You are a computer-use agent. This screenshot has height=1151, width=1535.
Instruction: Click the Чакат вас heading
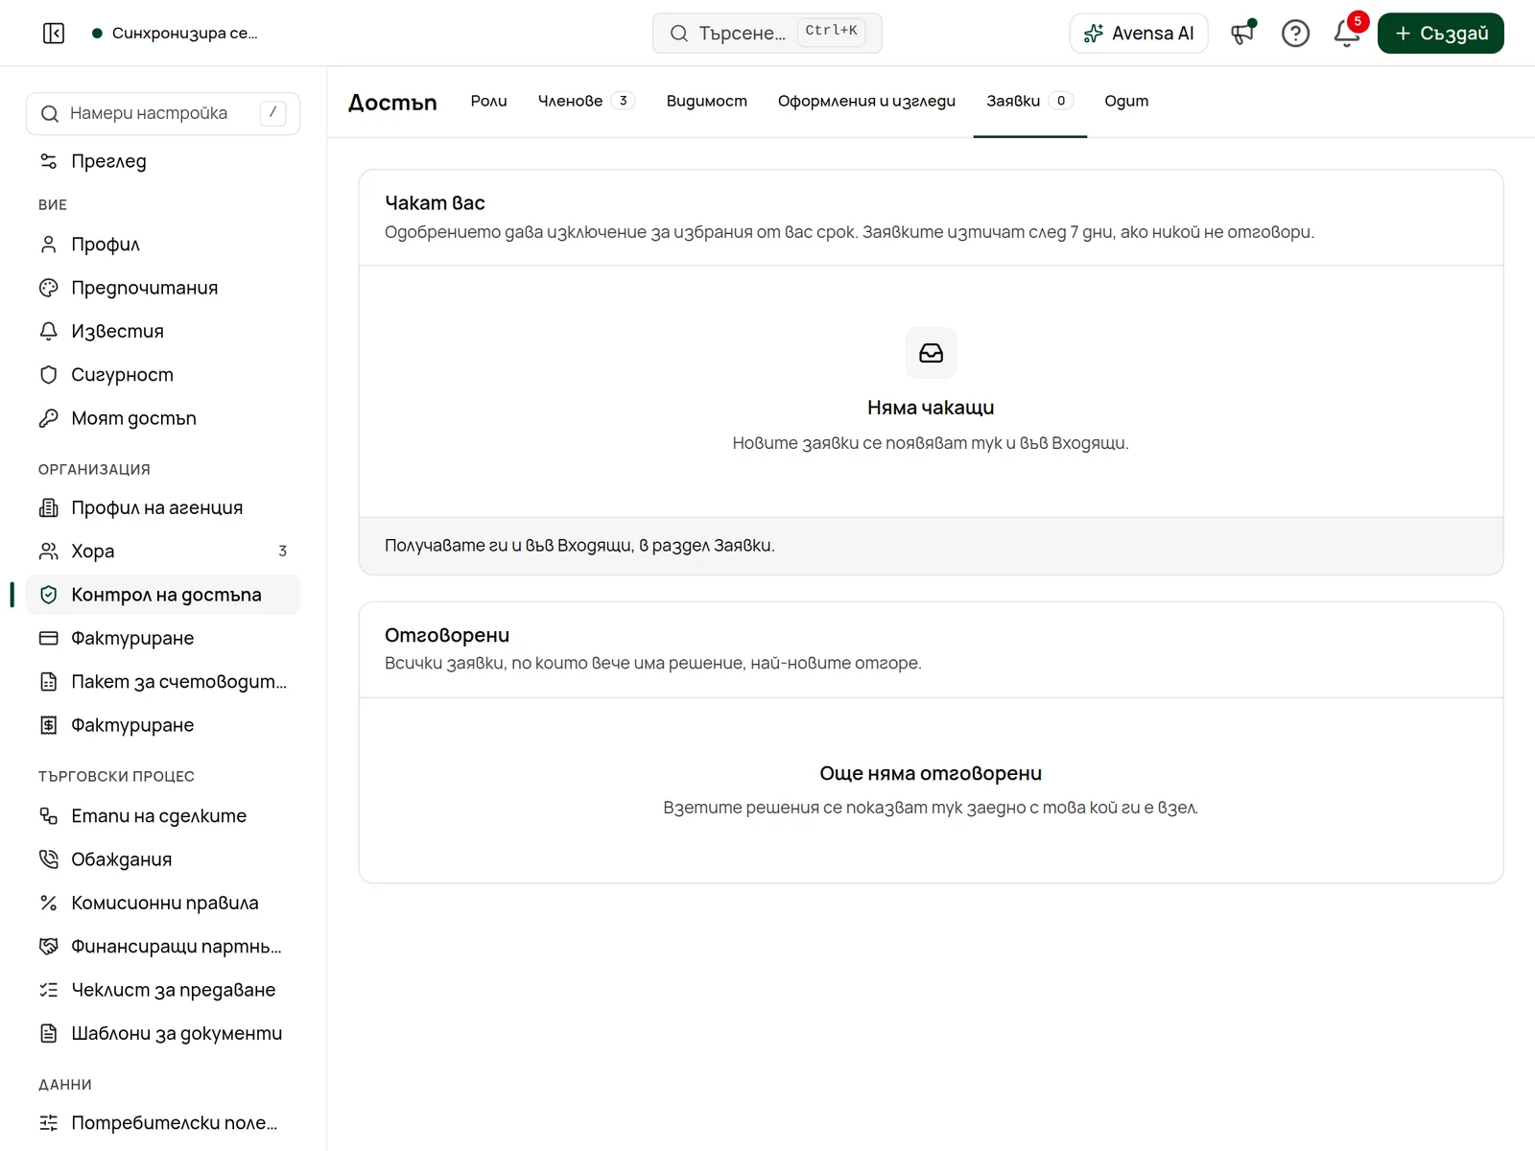point(435,203)
